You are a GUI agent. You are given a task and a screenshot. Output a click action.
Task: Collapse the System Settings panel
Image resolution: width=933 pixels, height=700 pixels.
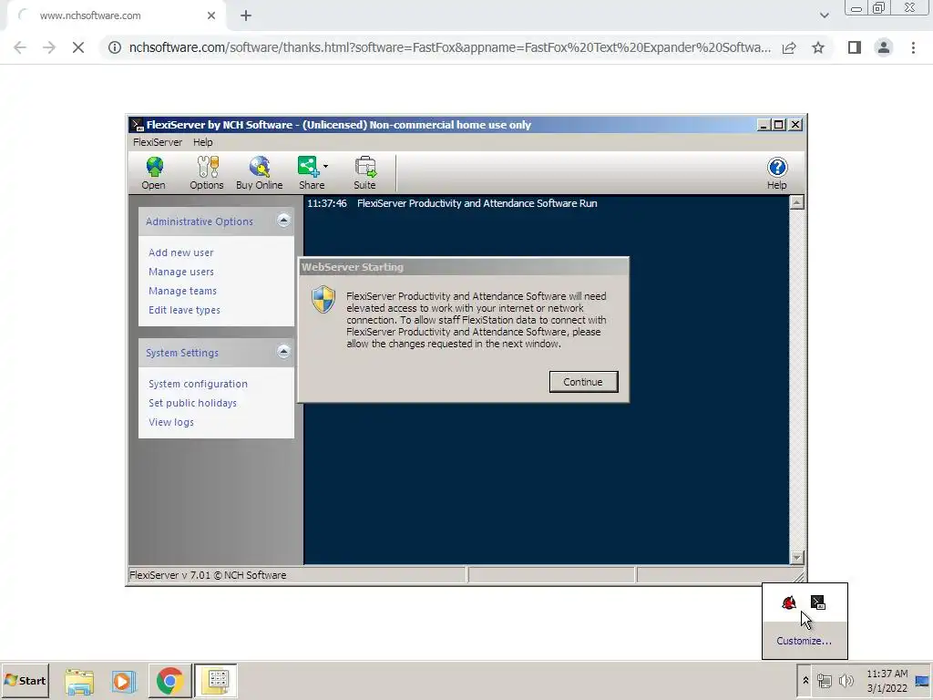coord(284,352)
